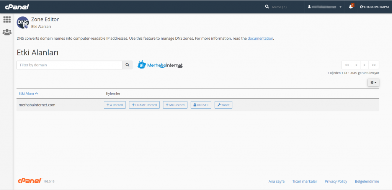Viewport: 392px width, 190px height.
Task: Focus the Filter by domain field
Action: pos(69,65)
